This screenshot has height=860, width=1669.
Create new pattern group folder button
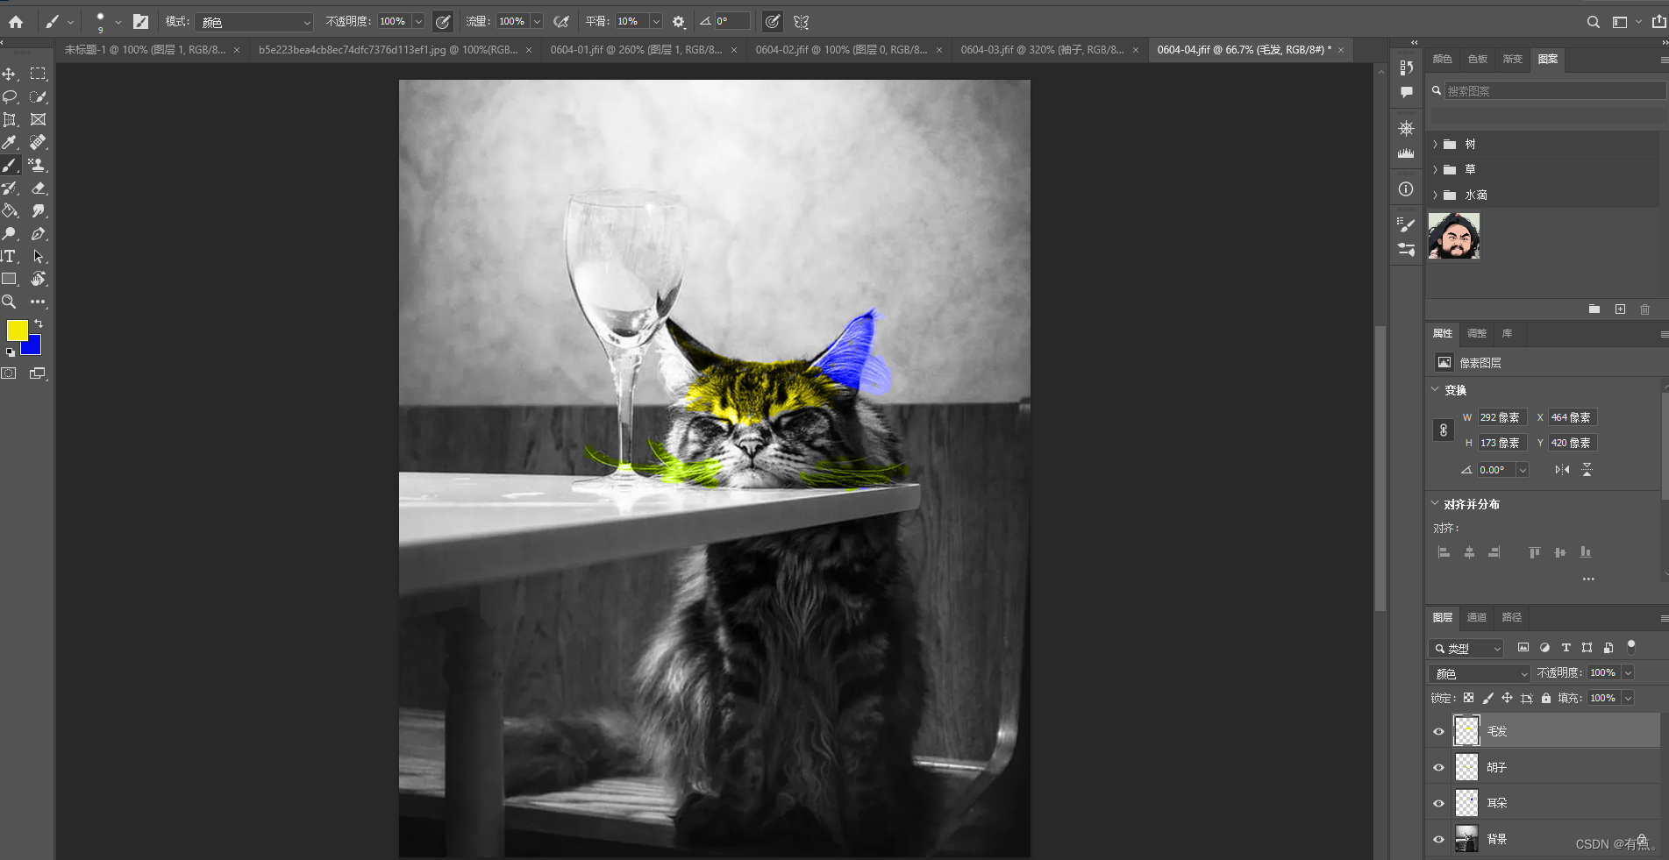click(x=1594, y=309)
